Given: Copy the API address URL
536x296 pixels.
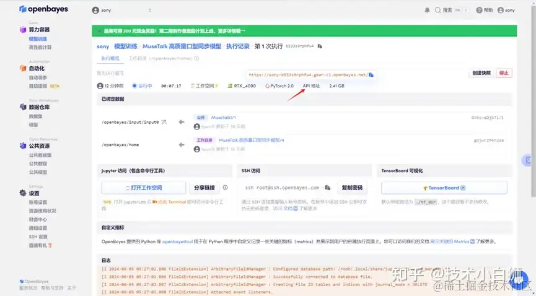Looking at the screenshot, I should pyautogui.click(x=371, y=74).
